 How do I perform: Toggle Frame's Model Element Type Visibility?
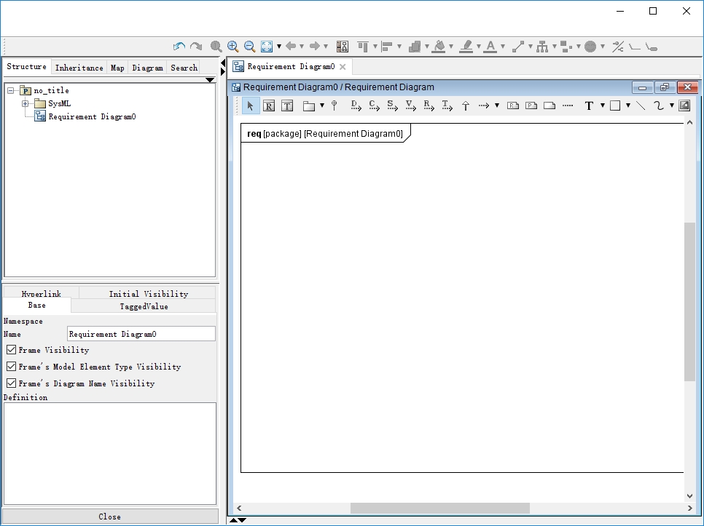[11, 367]
